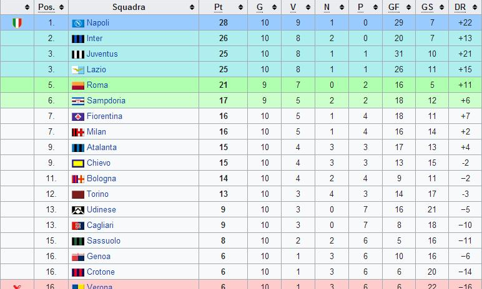Click the Lazio eagle flag icon
The width and height of the screenshot is (482, 289).
pos(78,70)
